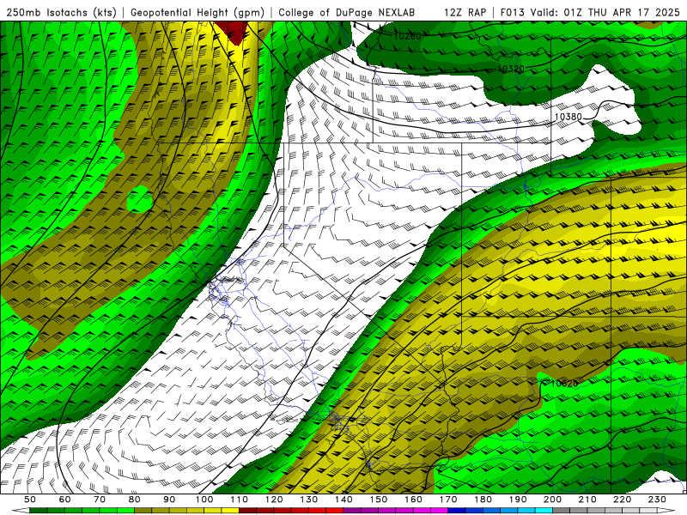Click the 150 value on the color scale
This screenshot has width=687, height=515.
click(379, 500)
